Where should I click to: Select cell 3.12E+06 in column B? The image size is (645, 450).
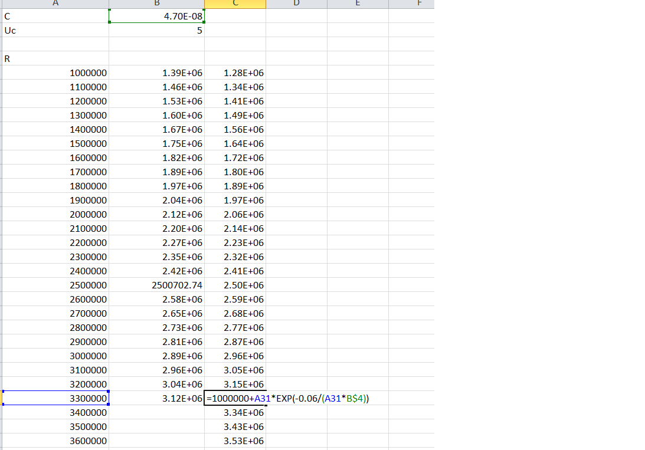coord(157,398)
